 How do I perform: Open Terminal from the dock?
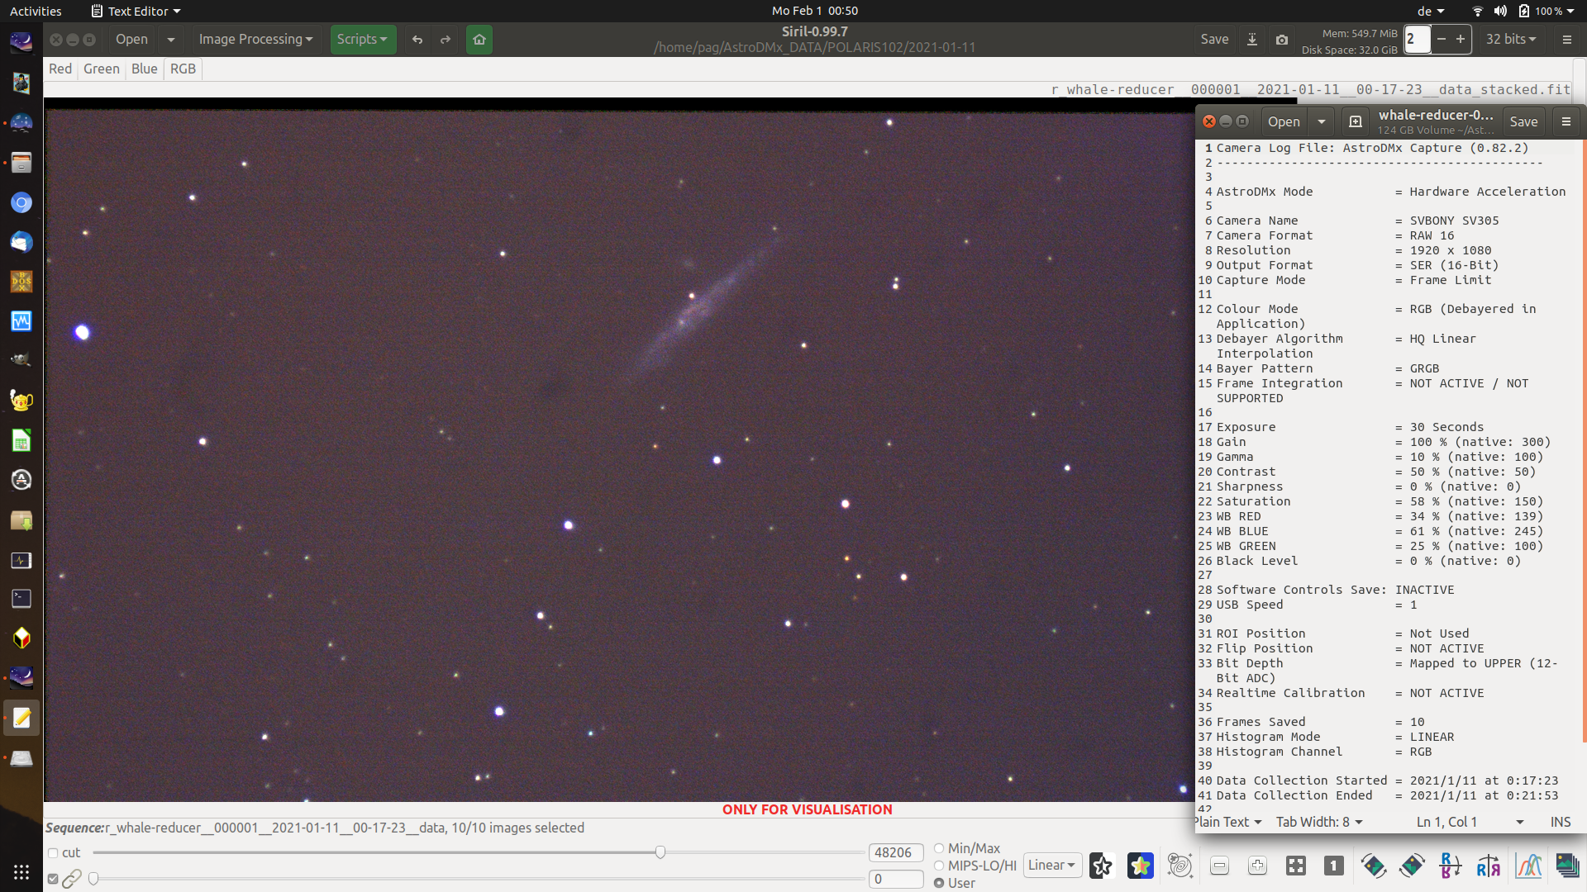[21, 598]
